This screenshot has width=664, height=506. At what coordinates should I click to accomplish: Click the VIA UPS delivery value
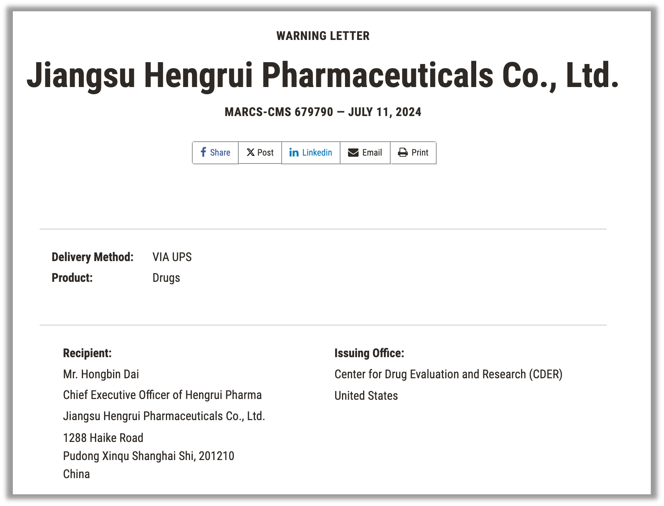pos(172,257)
